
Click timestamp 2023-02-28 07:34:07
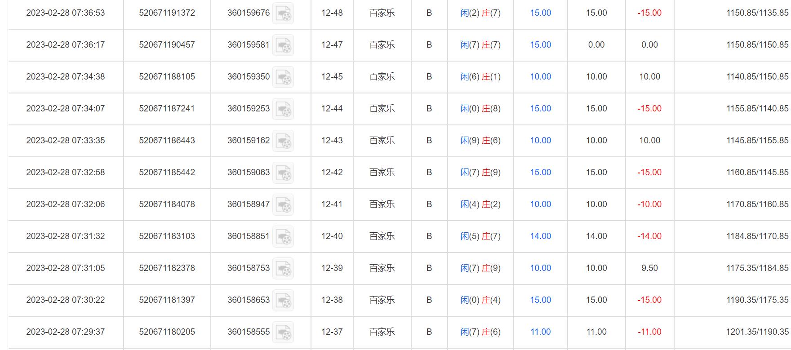point(66,109)
